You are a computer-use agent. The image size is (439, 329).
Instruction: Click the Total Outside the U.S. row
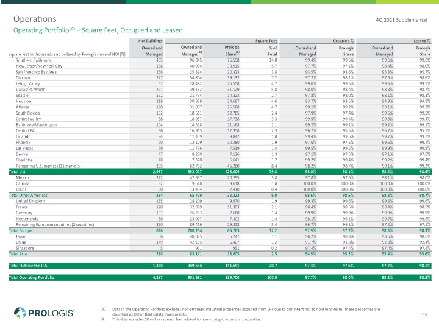click(220, 266)
